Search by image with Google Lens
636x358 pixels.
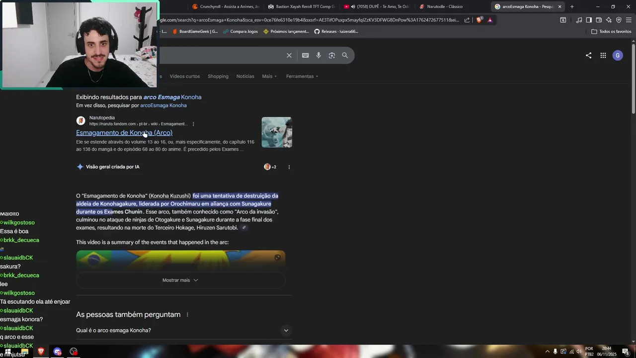pos(332,55)
